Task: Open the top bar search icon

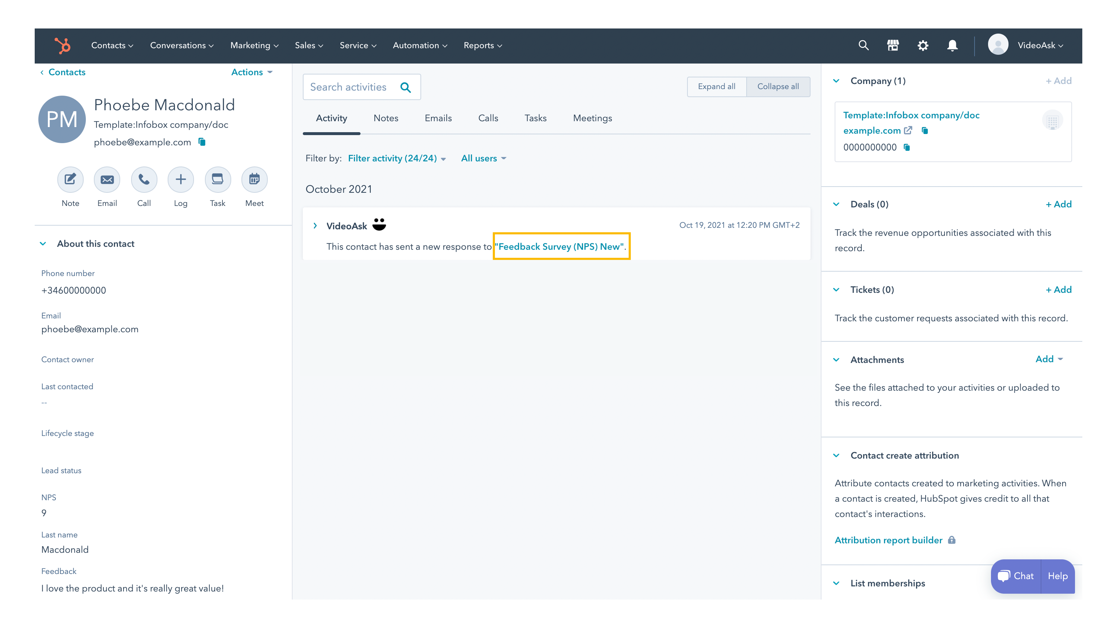Action: [864, 46]
